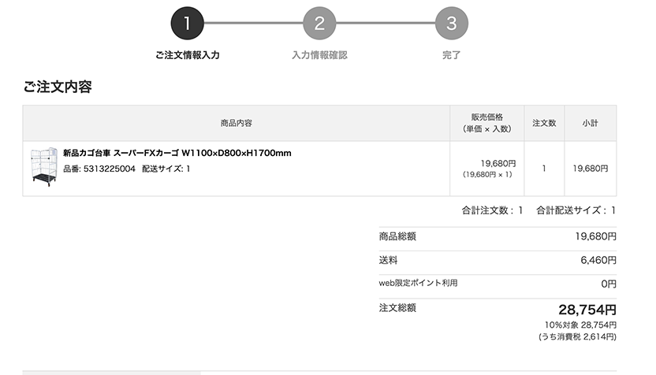
Task: Click step 2 circle icon
Action: point(319,23)
